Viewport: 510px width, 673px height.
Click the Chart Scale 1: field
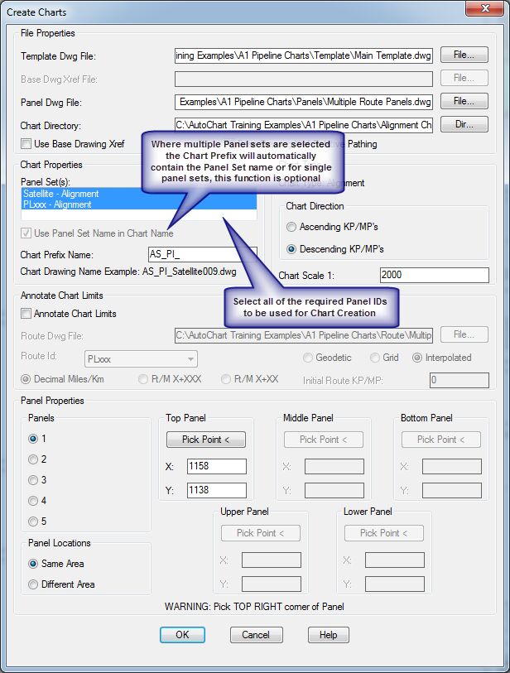pyautogui.click(x=435, y=275)
